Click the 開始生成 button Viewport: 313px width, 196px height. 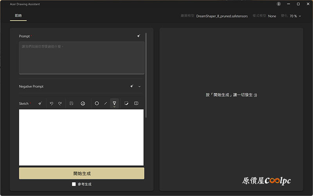pos(82,173)
